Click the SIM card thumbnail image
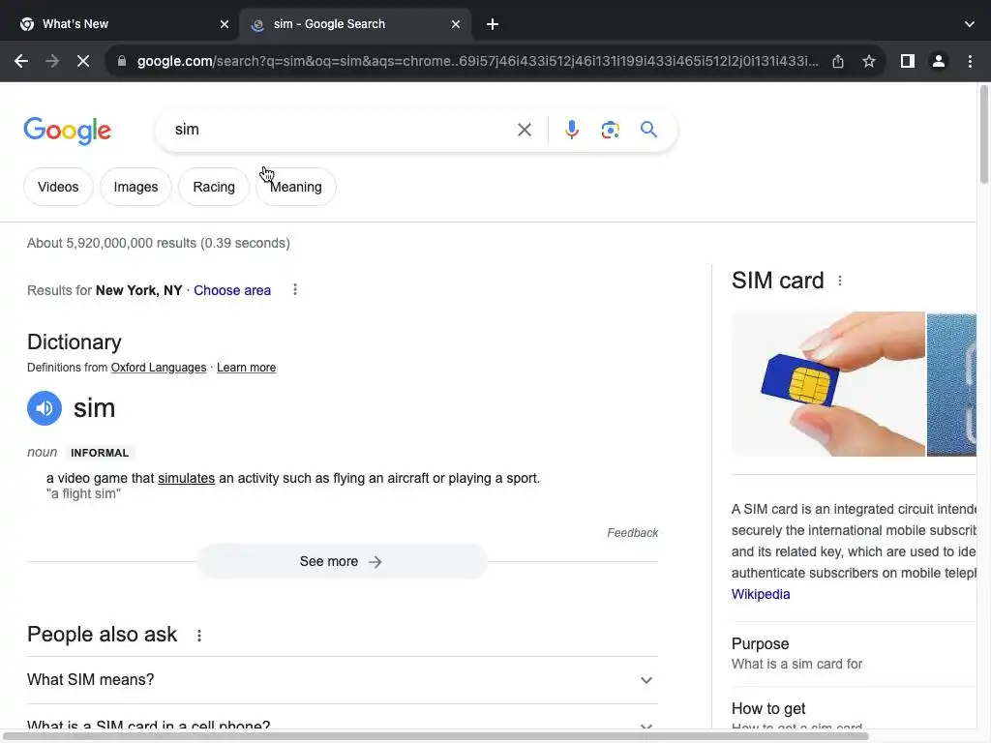 [828, 384]
